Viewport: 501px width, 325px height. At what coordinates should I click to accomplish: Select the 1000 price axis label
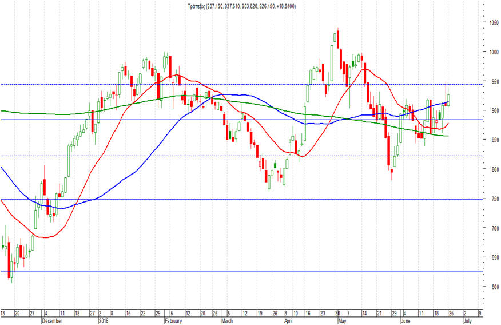[494, 52]
